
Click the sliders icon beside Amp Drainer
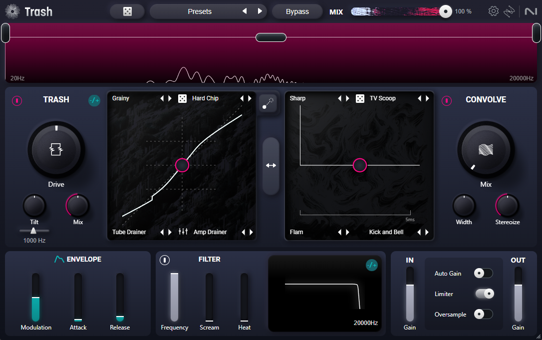point(183,232)
